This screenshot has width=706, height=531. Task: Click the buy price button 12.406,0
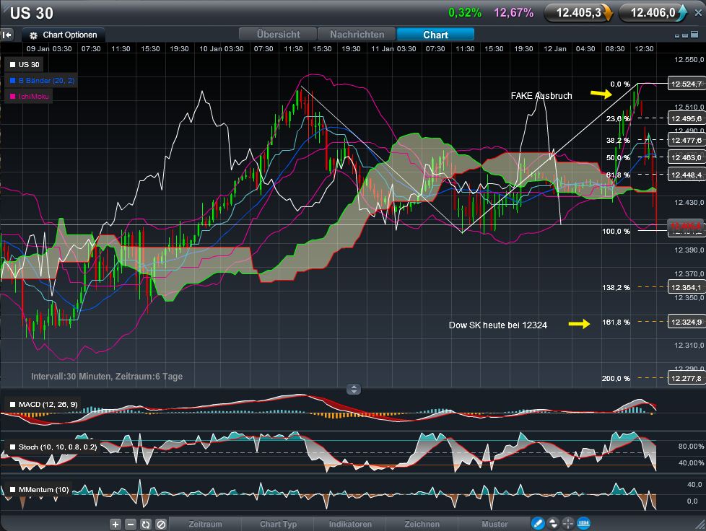click(x=653, y=12)
